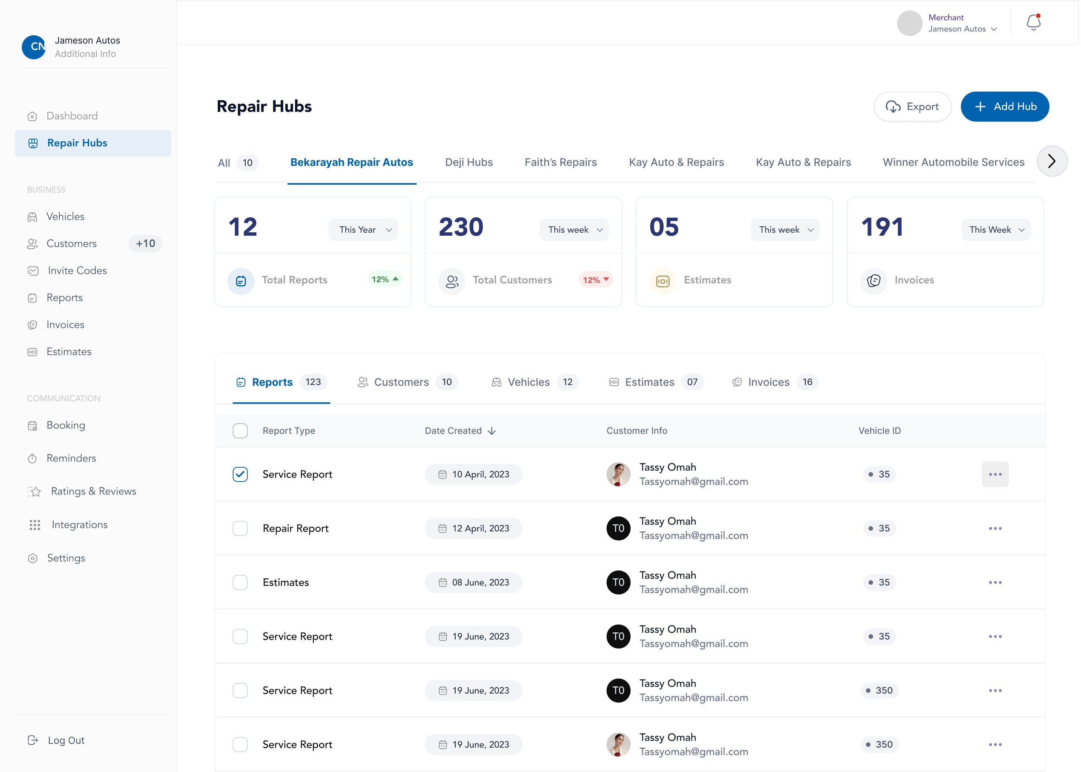Open the This week dropdown on Total Customers
The height and width of the screenshot is (772, 1081).
click(x=574, y=230)
